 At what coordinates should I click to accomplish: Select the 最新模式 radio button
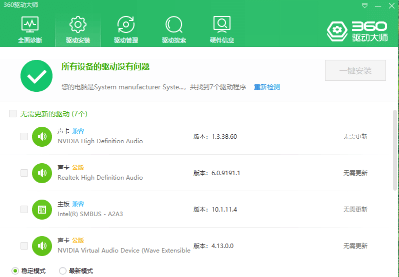pos(62,271)
